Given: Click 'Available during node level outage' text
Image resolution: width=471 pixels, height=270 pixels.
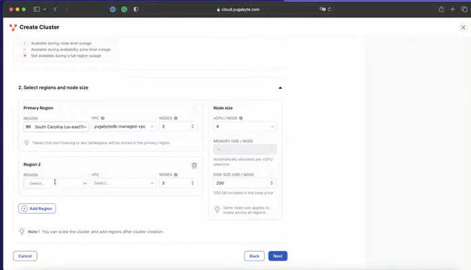Looking at the screenshot, I should click(61, 43).
